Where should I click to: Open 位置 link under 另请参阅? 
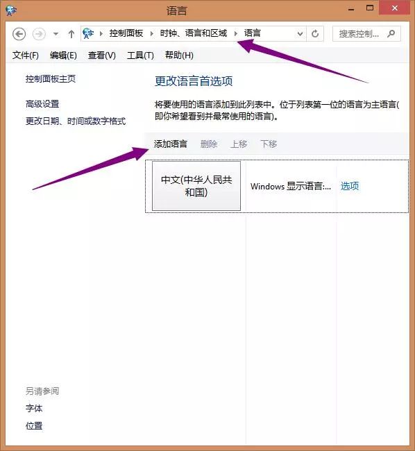point(34,425)
